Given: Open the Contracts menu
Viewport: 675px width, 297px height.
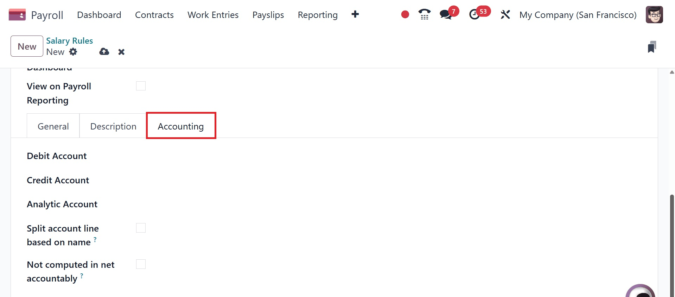Looking at the screenshot, I should point(154,15).
